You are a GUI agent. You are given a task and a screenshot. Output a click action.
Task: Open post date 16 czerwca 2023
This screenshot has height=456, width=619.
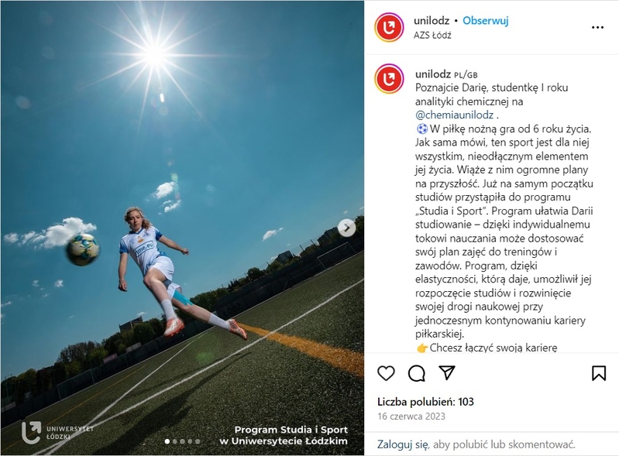[x=411, y=417]
